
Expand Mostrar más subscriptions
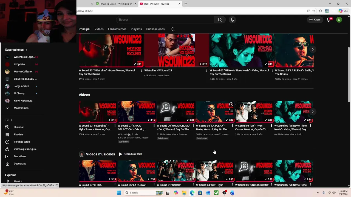tap(21, 108)
